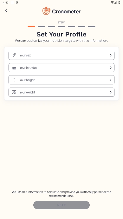Tap the weight scale icon
The image size is (123, 219).
point(14,92)
